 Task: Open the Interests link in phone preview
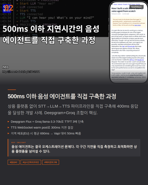(120, 4)
